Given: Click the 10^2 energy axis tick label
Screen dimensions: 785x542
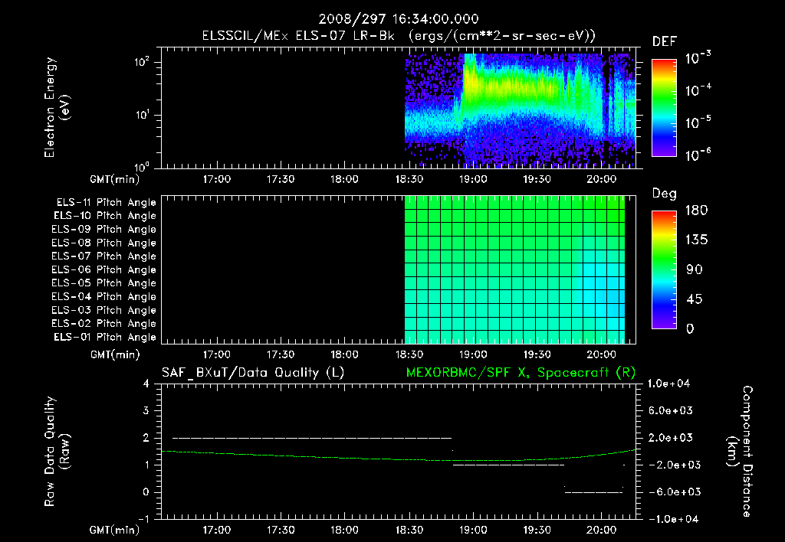Looking at the screenshot, I should [x=142, y=62].
